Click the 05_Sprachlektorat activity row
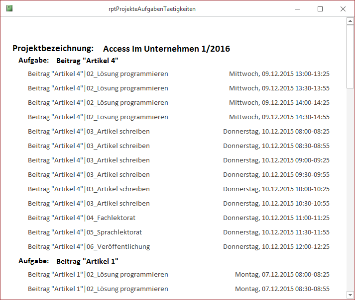The image size is (355, 300). coord(85,232)
